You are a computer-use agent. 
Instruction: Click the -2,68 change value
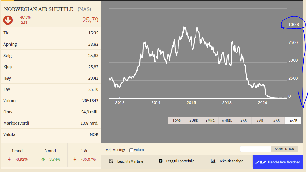pos(24,23)
